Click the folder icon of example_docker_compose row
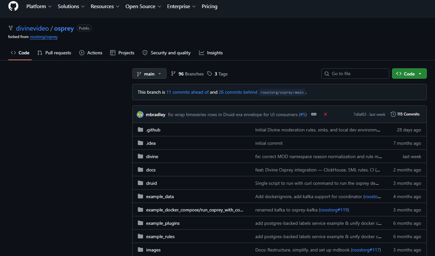435x256 pixels. (140, 210)
